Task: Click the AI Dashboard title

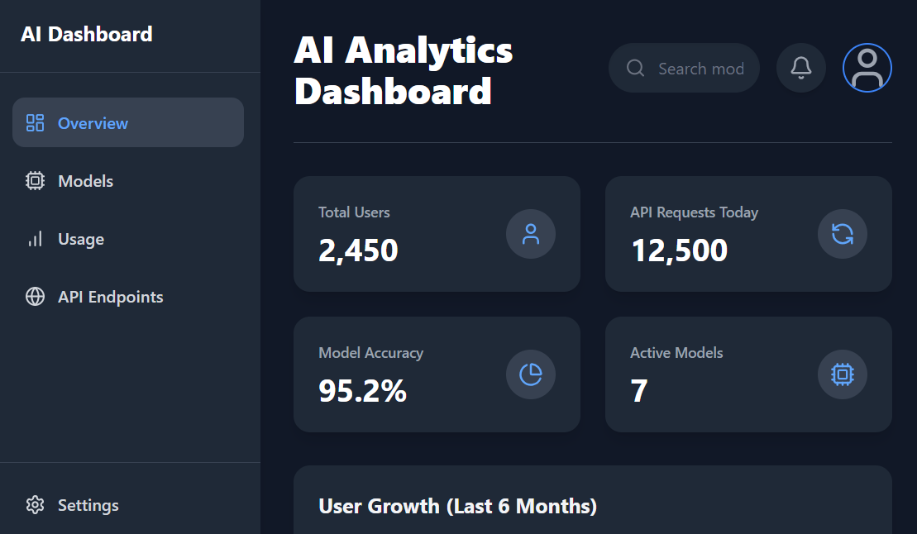Action: click(x=86, y=34)
